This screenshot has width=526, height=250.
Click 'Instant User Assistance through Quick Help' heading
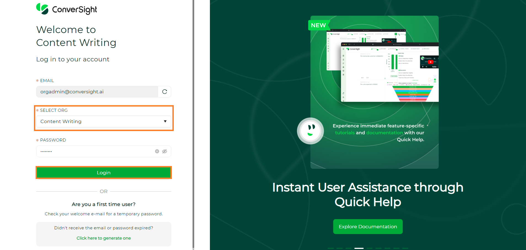tap(368, 194)
